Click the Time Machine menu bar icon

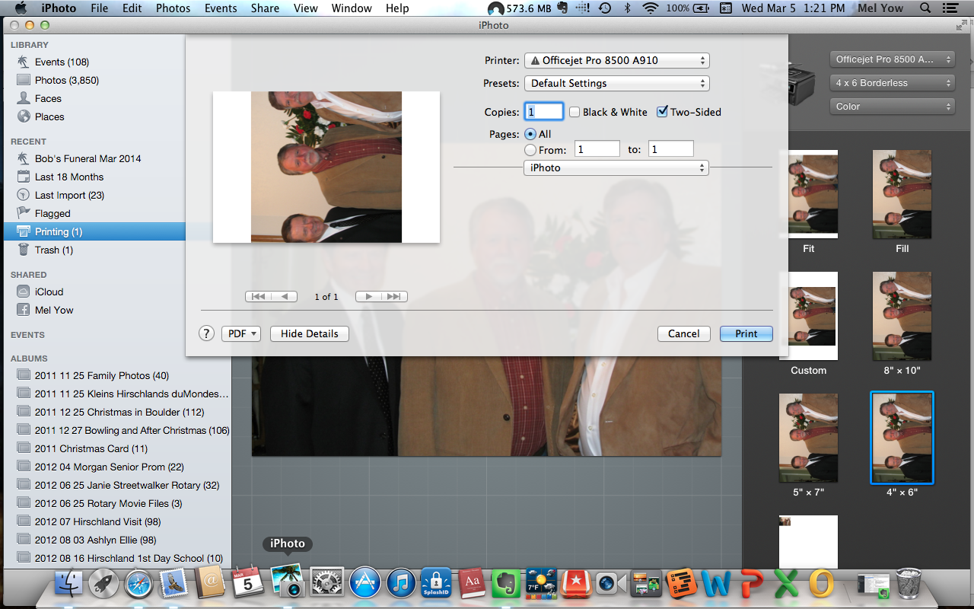click(x=605, y=8)
